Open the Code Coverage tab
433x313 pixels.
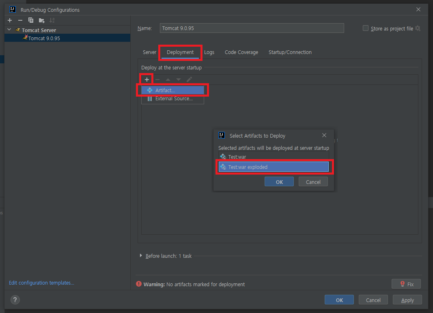(241, 52)
